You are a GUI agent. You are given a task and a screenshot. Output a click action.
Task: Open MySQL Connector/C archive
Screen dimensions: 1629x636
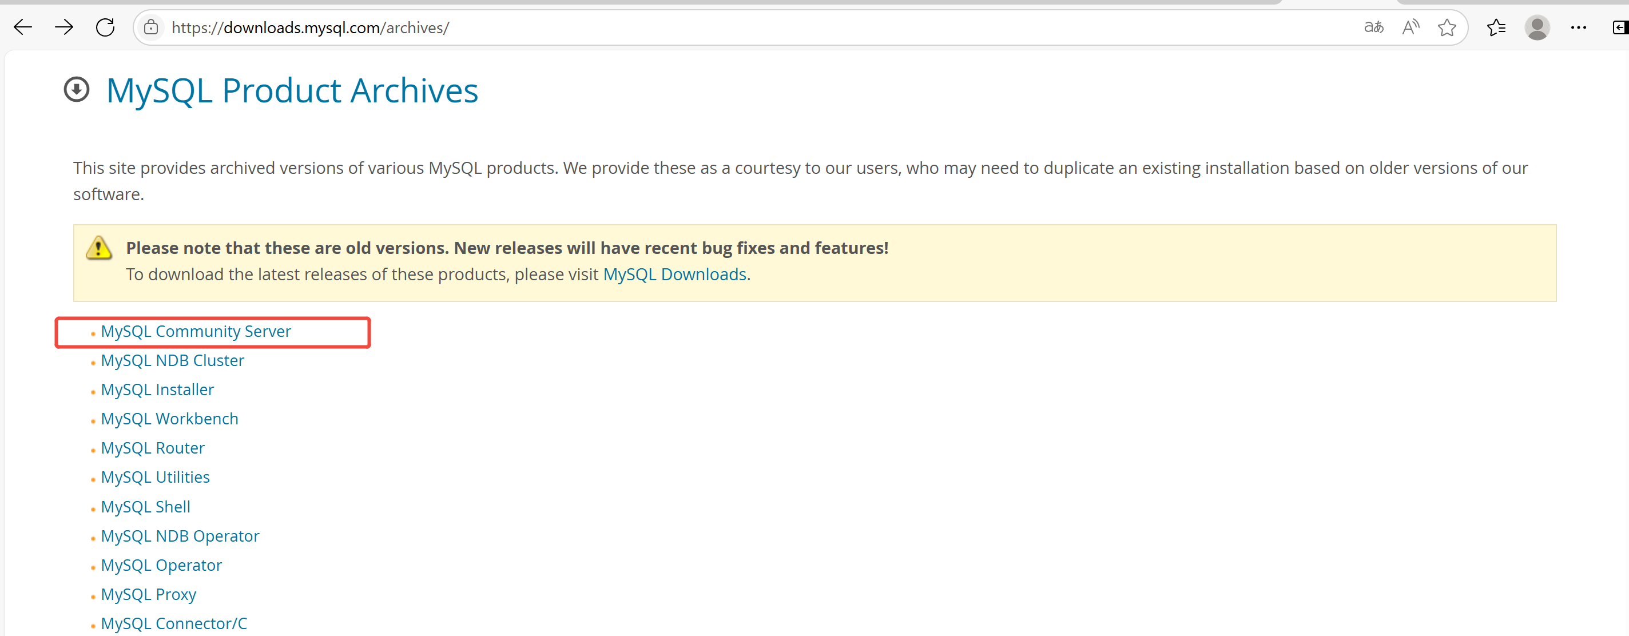(174, 623)
